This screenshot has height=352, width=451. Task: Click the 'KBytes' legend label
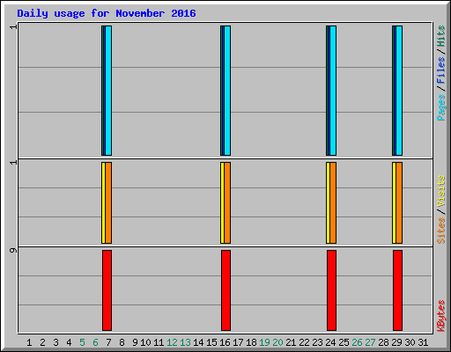pos(441,316)
